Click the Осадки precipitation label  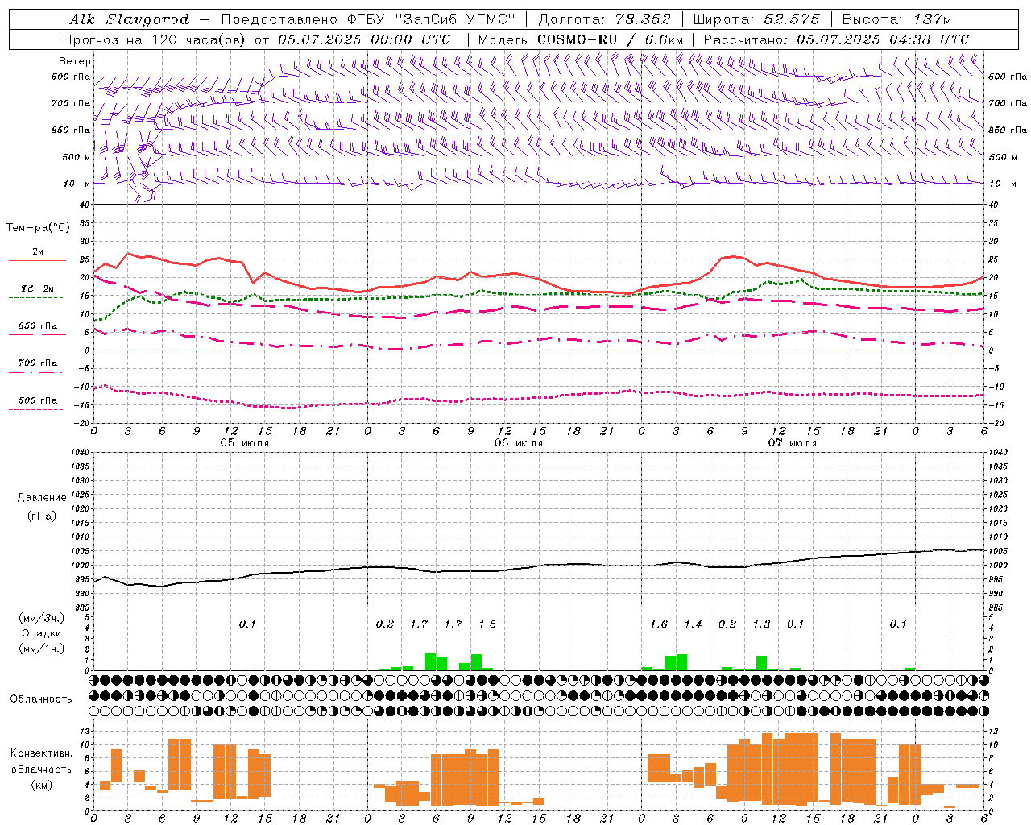point(42,633)
